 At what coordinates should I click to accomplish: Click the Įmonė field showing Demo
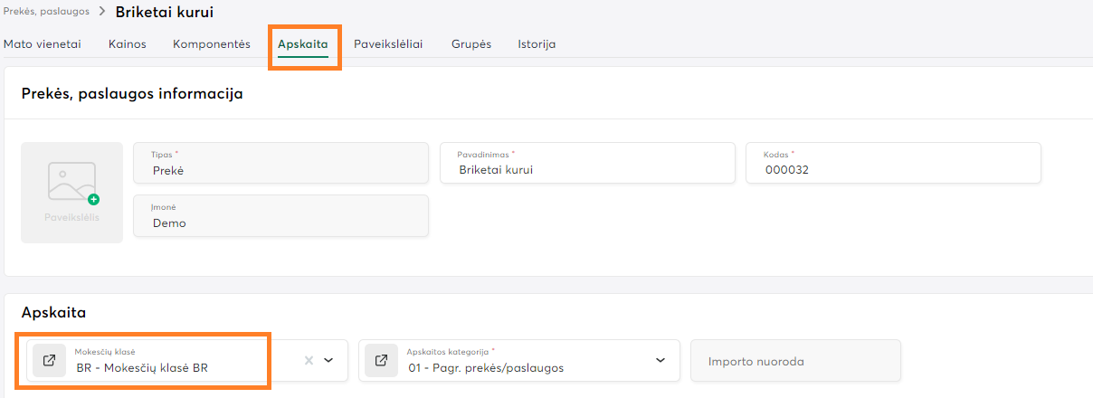pyautogui.click(x=280, y=216)
